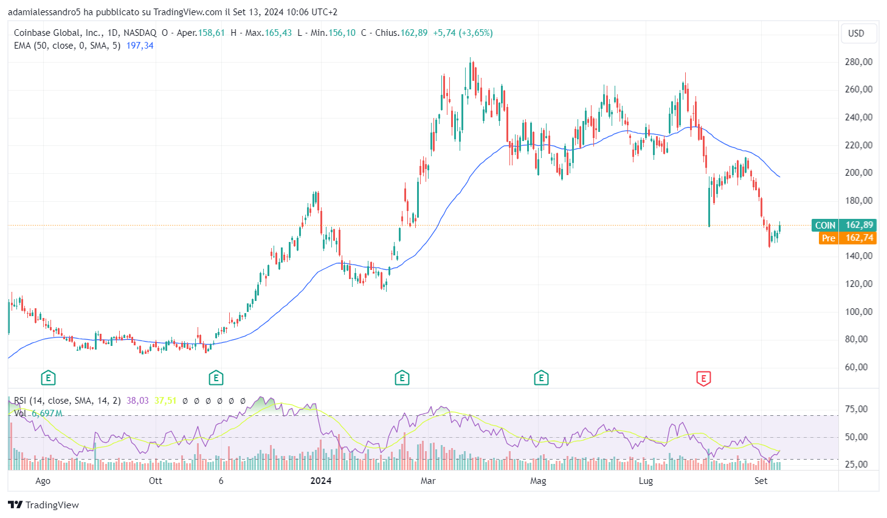Click the Ott time axis label
The width and height of the screenshot is (887, 518).
(156, 481)
